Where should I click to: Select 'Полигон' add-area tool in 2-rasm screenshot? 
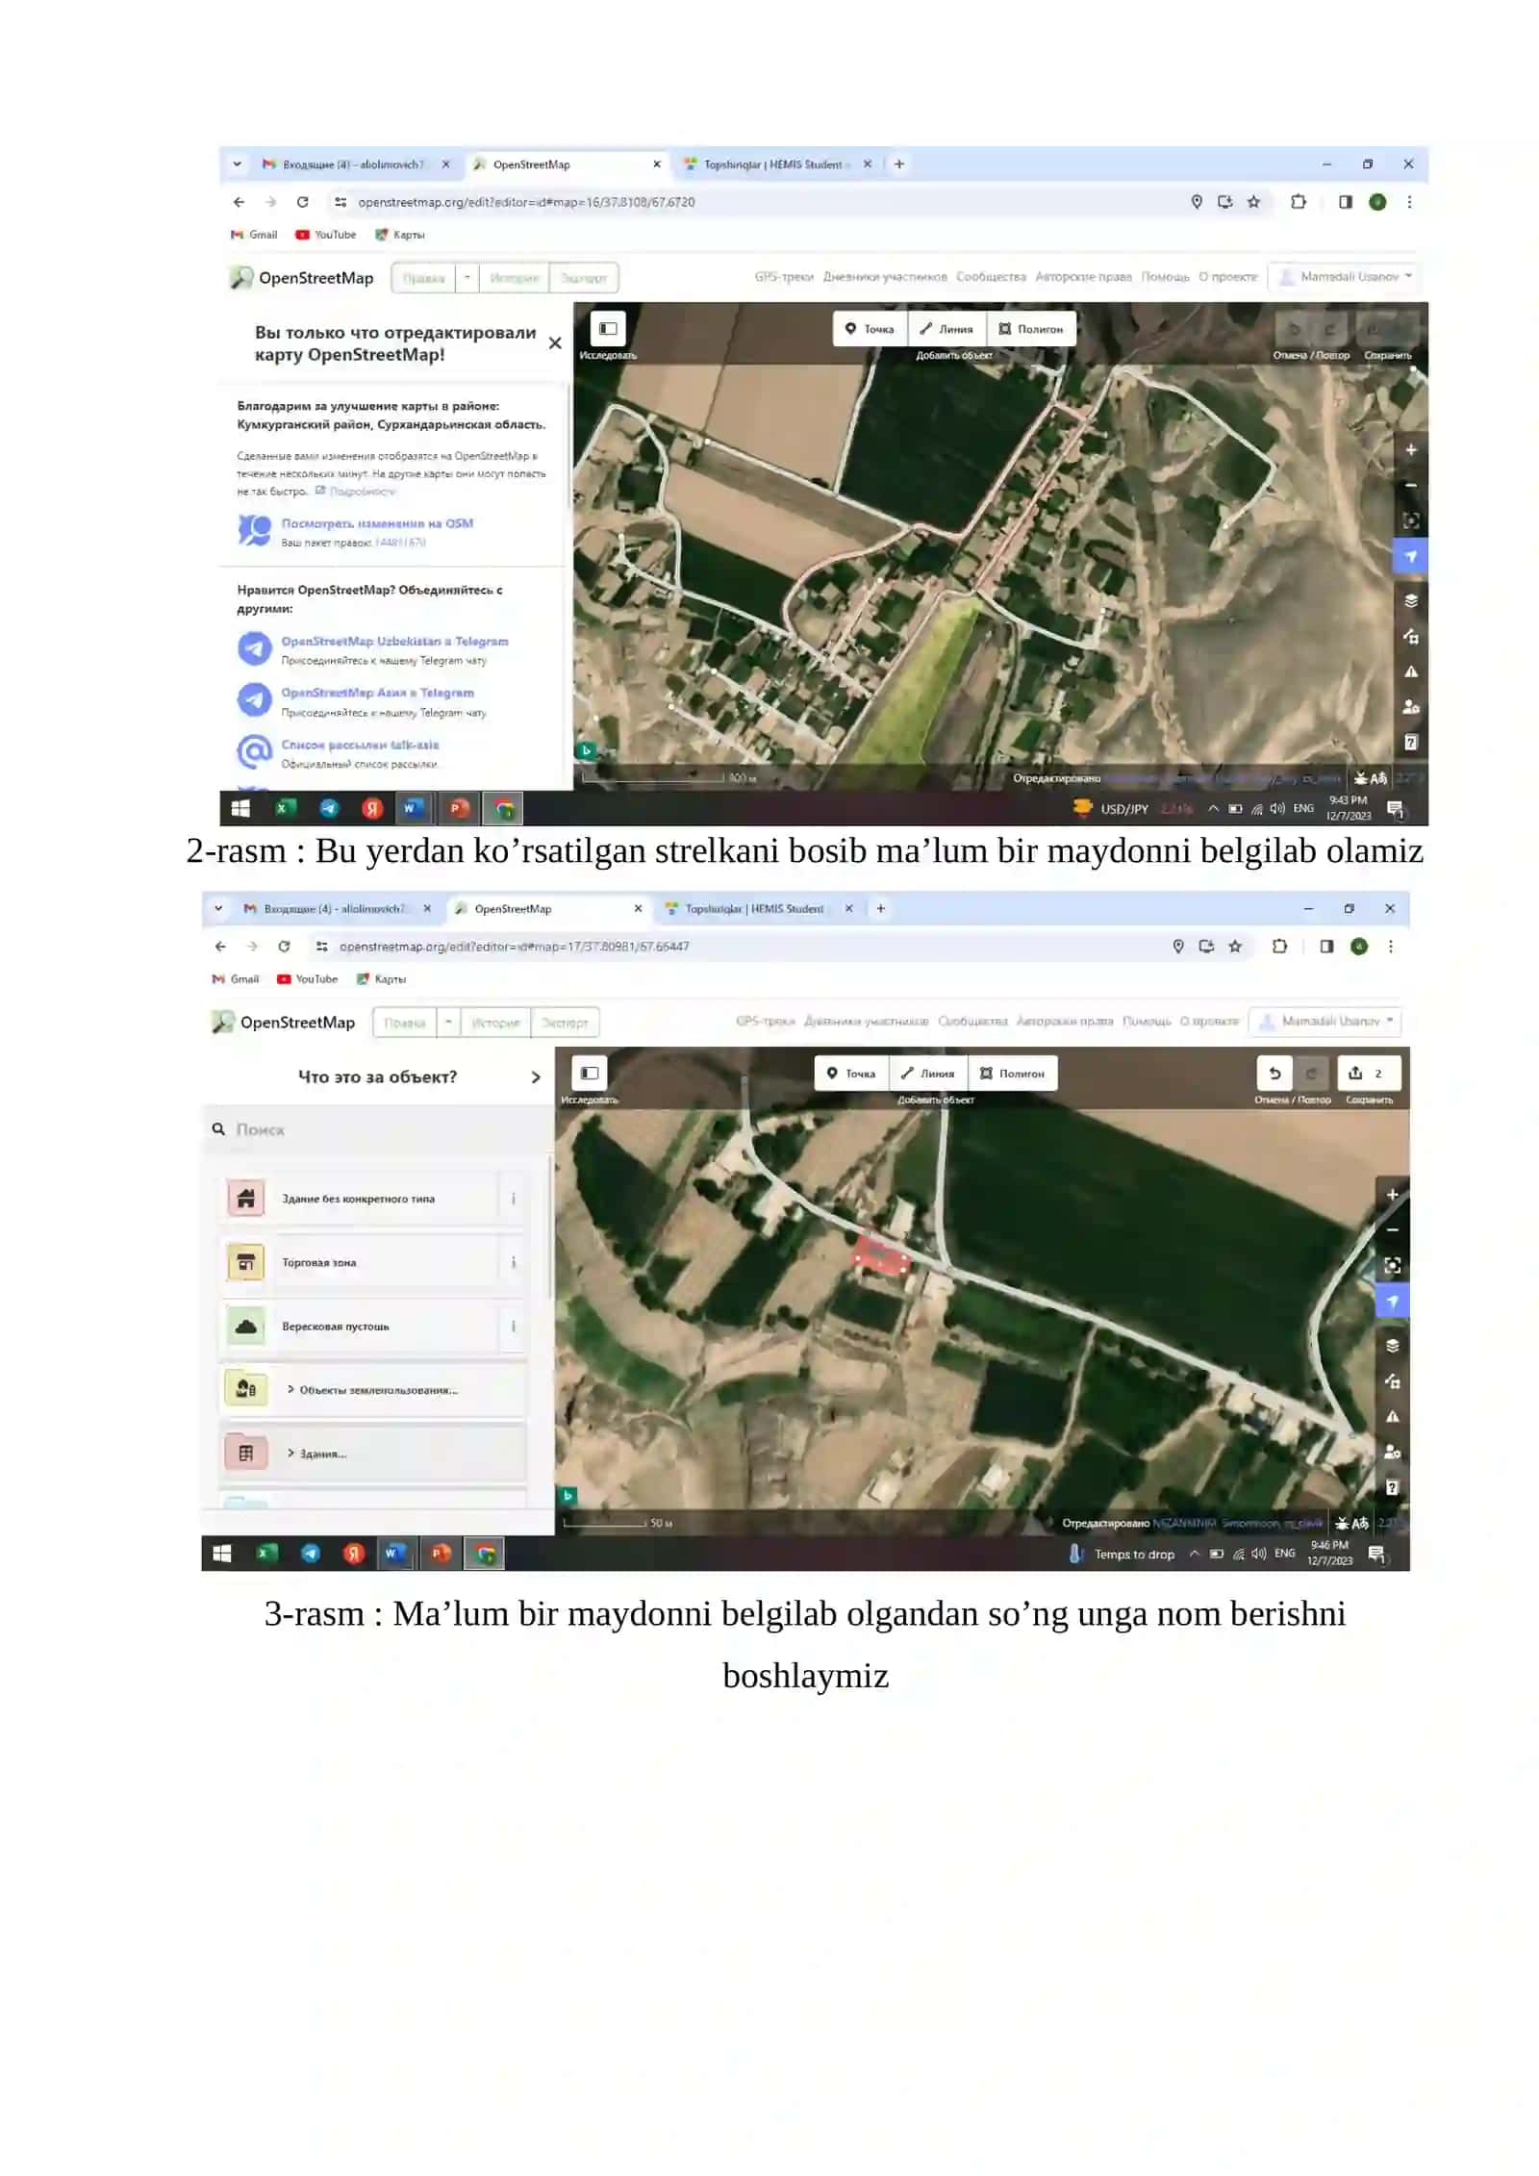[1031, 329]
